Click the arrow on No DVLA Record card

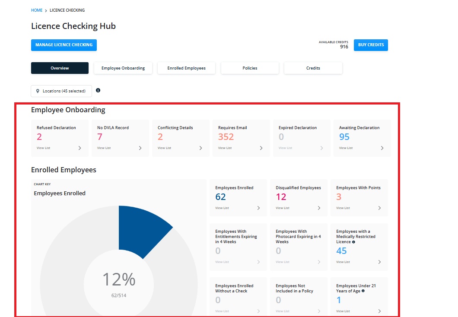pyautogui.click(x=140, y=148)
